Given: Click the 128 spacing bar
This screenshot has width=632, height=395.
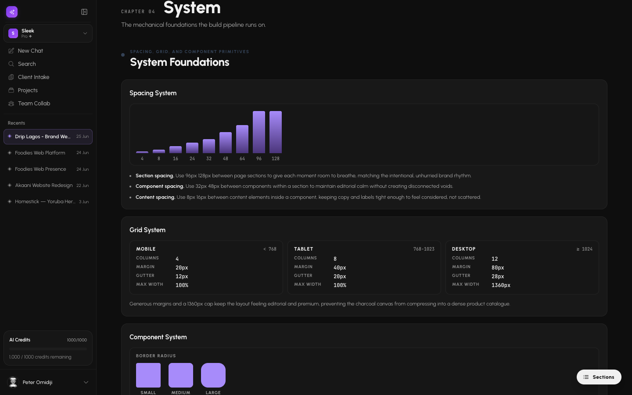Looking at the screenshot, I should tap(276, 132).
